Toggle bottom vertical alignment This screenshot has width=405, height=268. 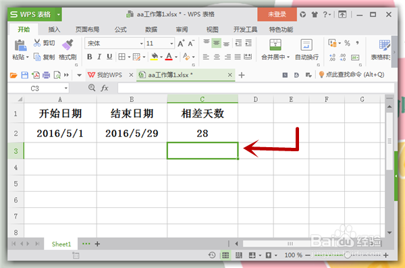226,43
